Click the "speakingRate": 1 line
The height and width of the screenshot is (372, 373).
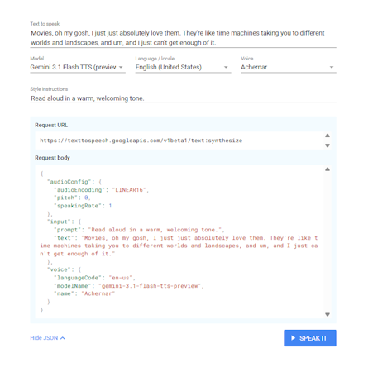83,206
